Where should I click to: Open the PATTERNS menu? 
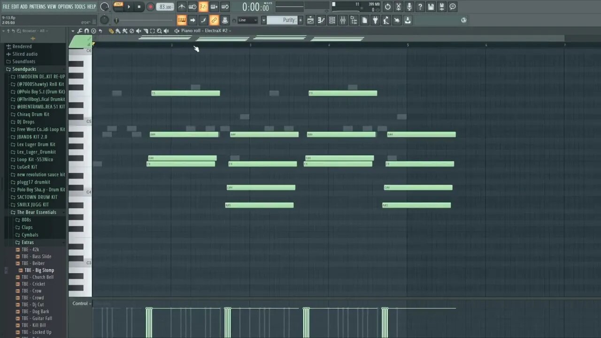coord(38,7)
